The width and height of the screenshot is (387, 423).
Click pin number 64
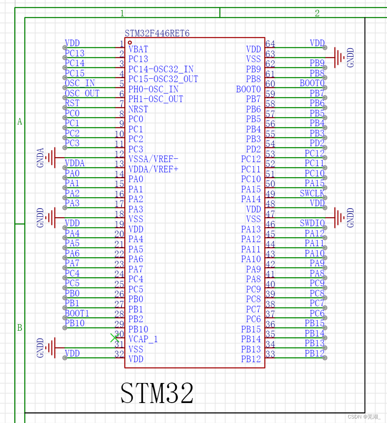(x=270, y=44)
